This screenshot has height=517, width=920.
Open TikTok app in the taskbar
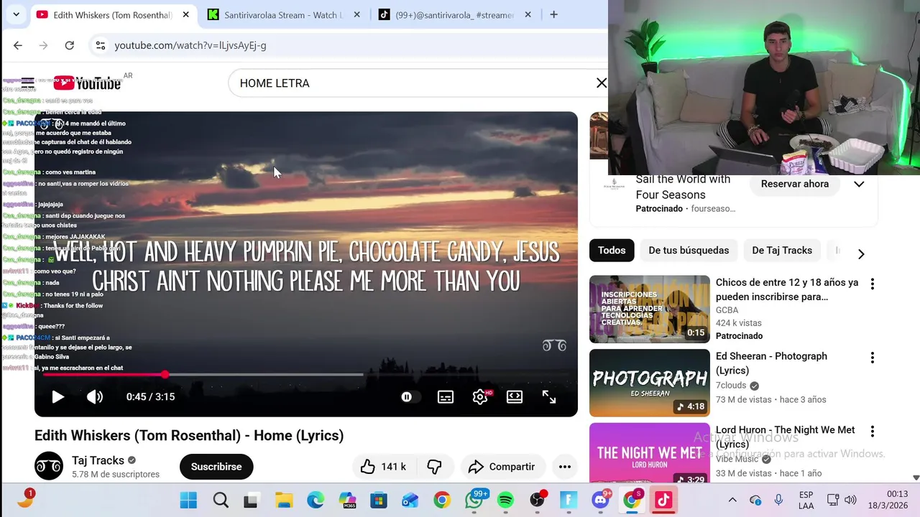tap(663, 500)
